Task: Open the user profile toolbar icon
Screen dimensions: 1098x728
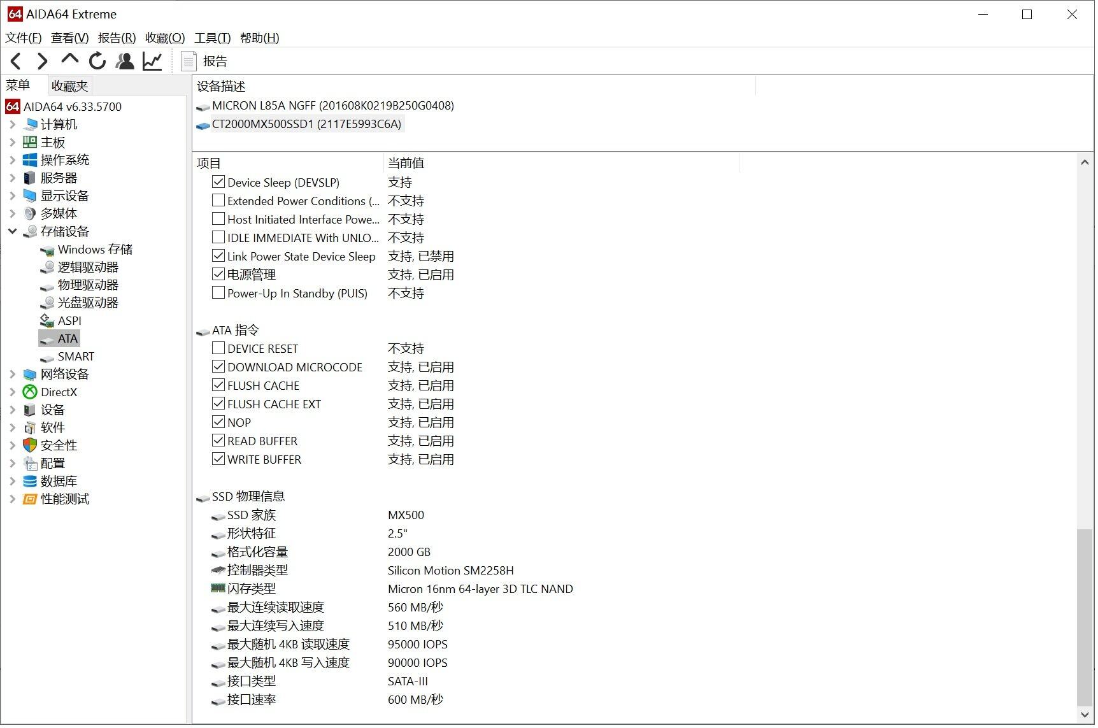Action: point(125,61)
